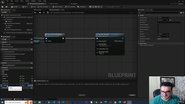Open Category dropdown in Details

pyautogui.click(x=163, y=34)
